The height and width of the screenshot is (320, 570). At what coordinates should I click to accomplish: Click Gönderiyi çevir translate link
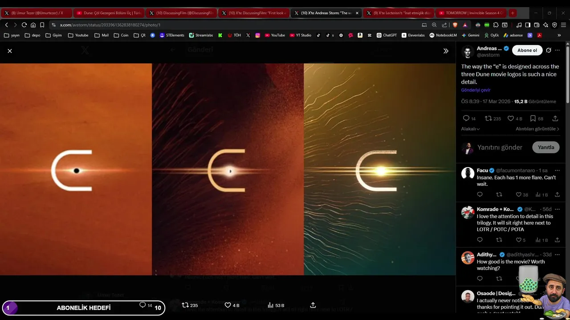pyautogui.click(x=476, y=90)
